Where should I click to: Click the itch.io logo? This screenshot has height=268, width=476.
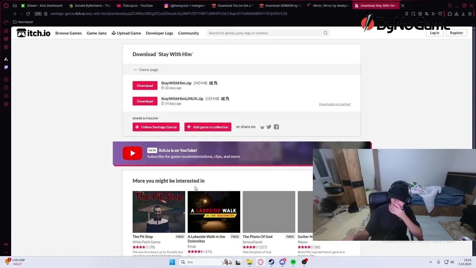tap(33, 33)
